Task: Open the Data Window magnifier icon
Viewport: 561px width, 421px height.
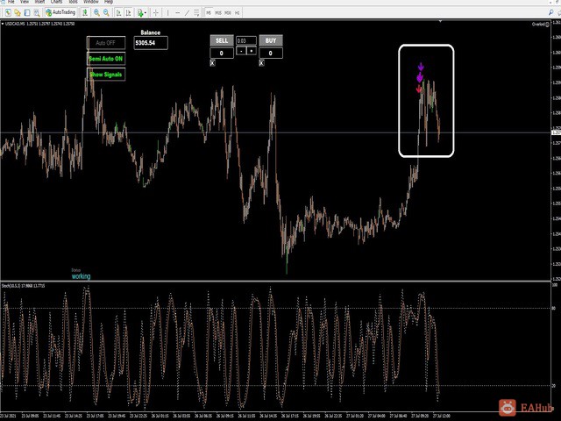Action: (x=37, y=13)
